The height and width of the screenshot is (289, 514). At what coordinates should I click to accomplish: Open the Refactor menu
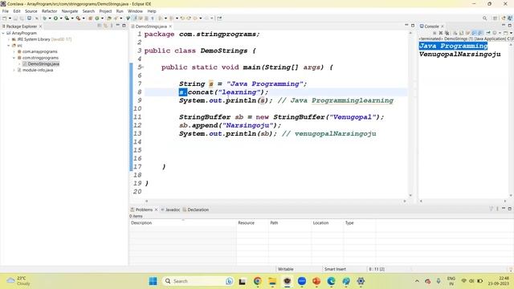[x=50, y=11]
